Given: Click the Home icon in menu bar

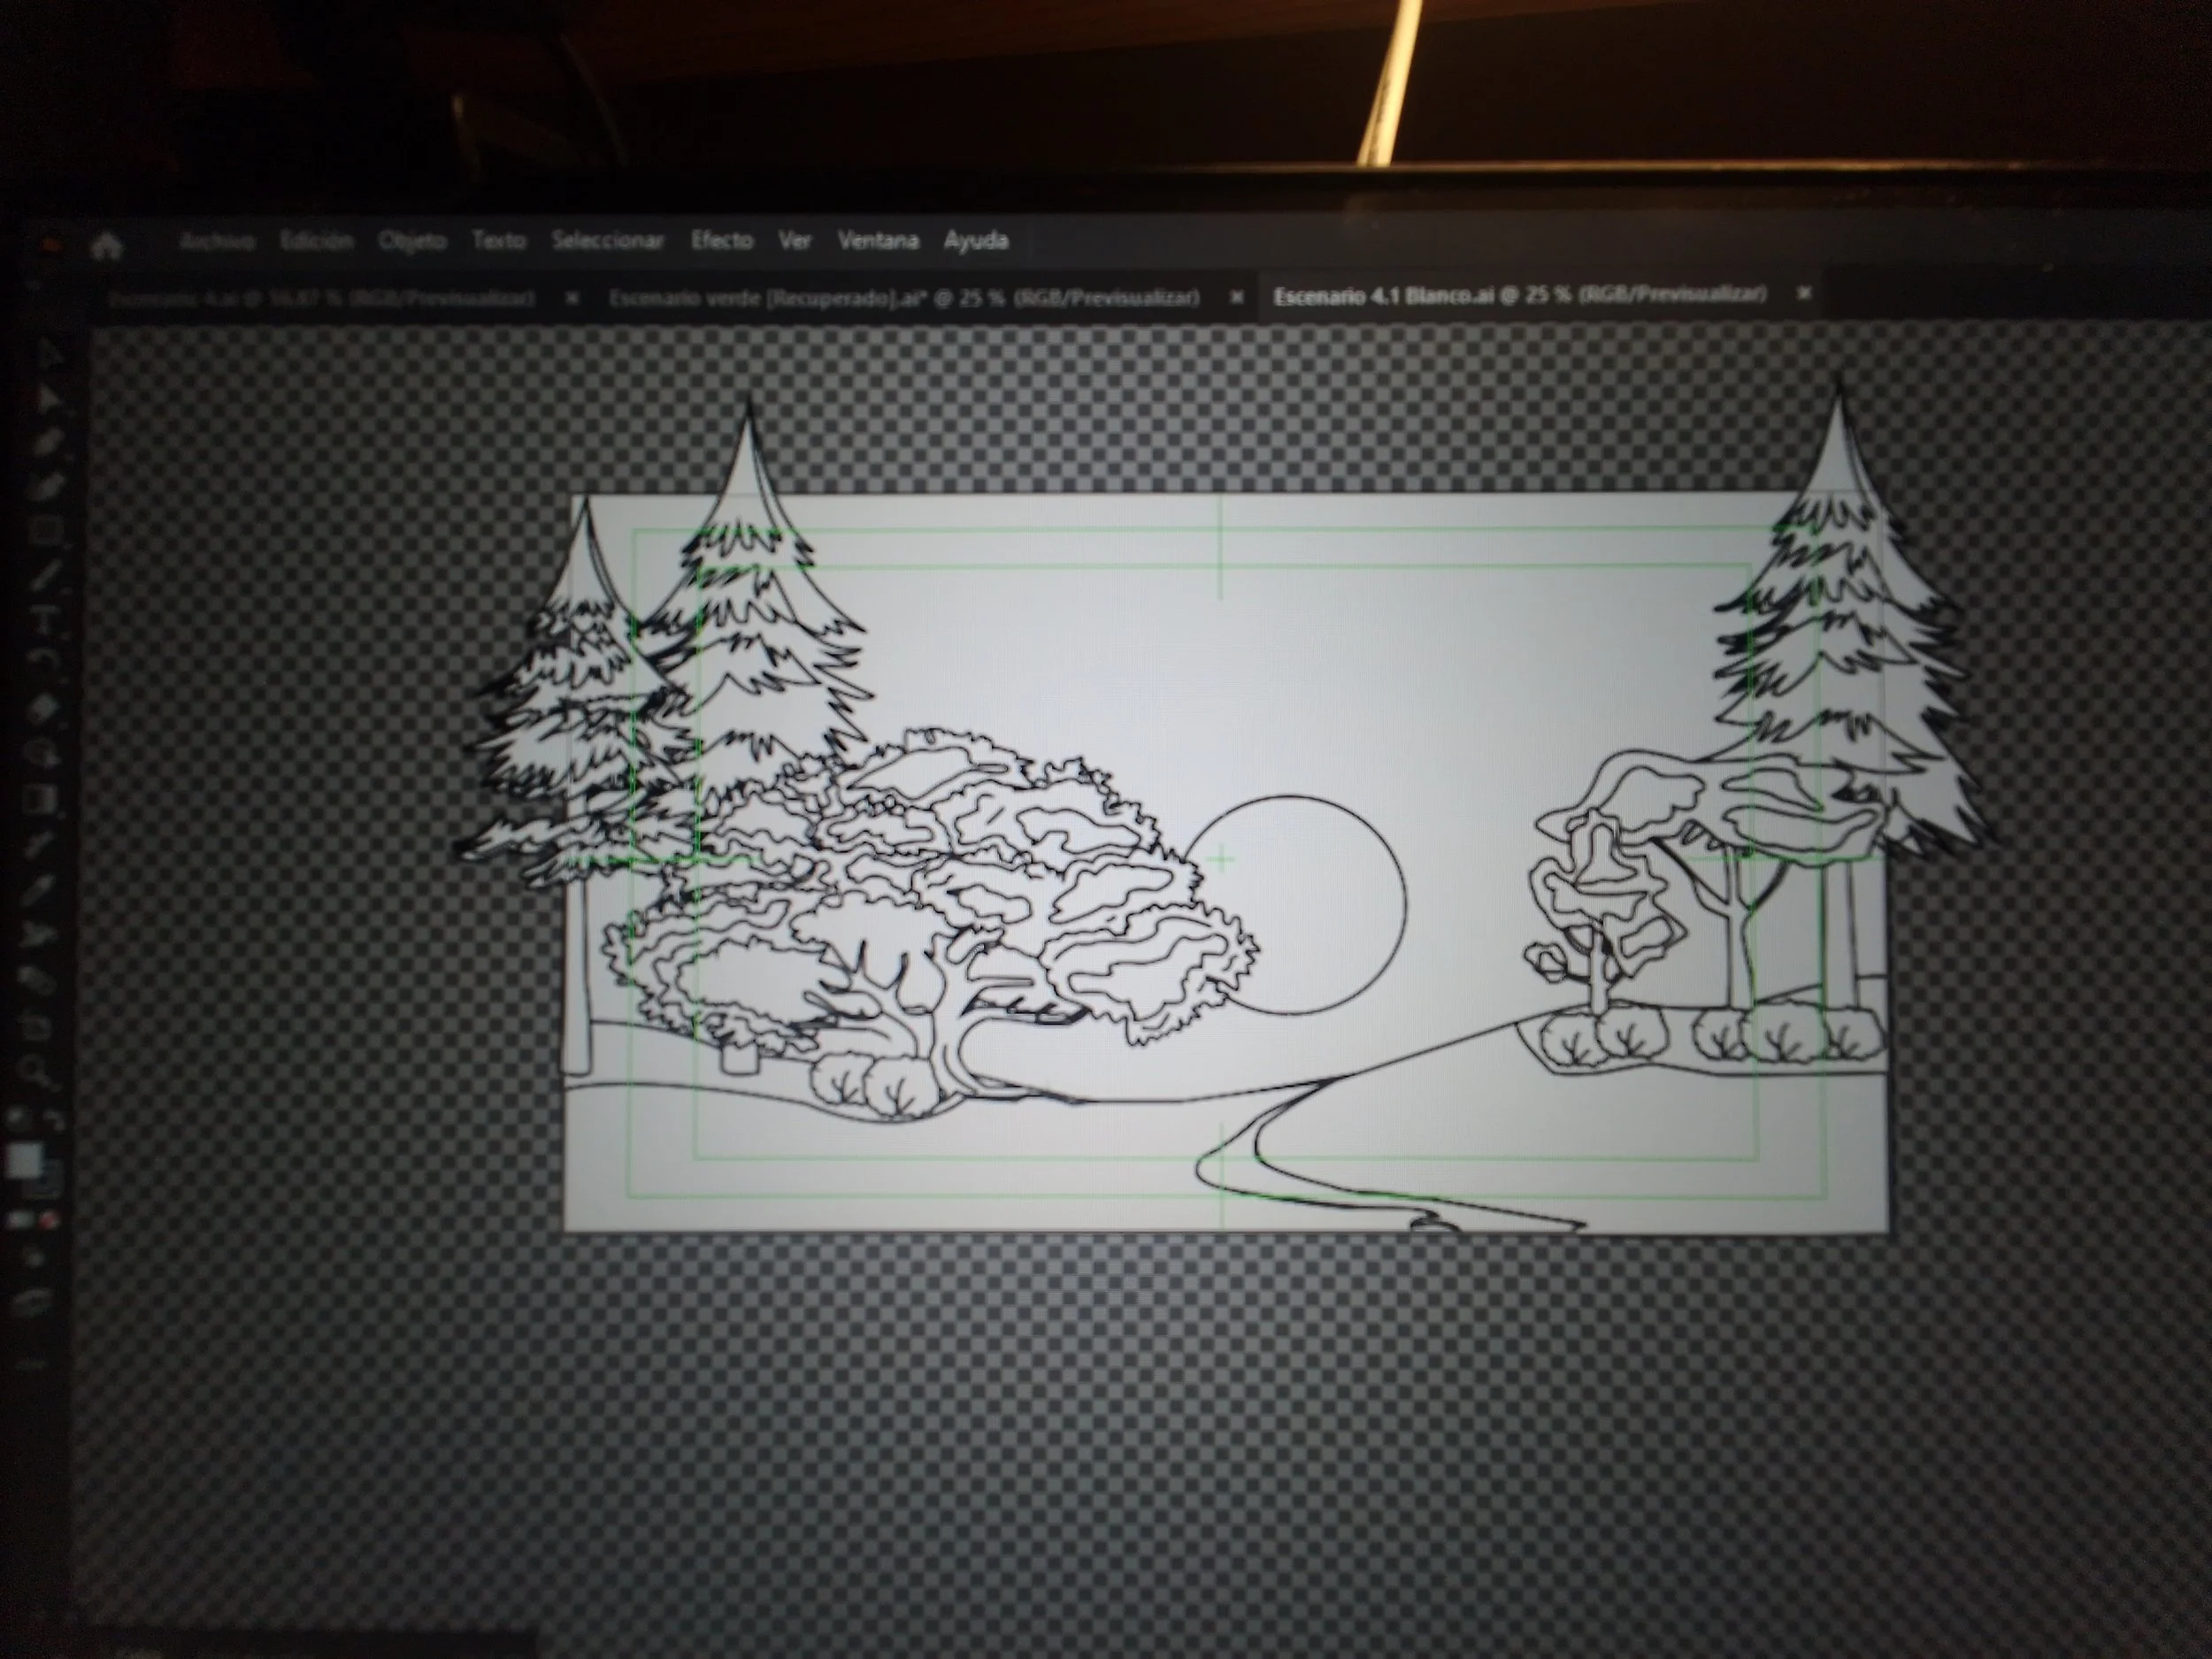Looking at the screenshot, I should (106, 245).
